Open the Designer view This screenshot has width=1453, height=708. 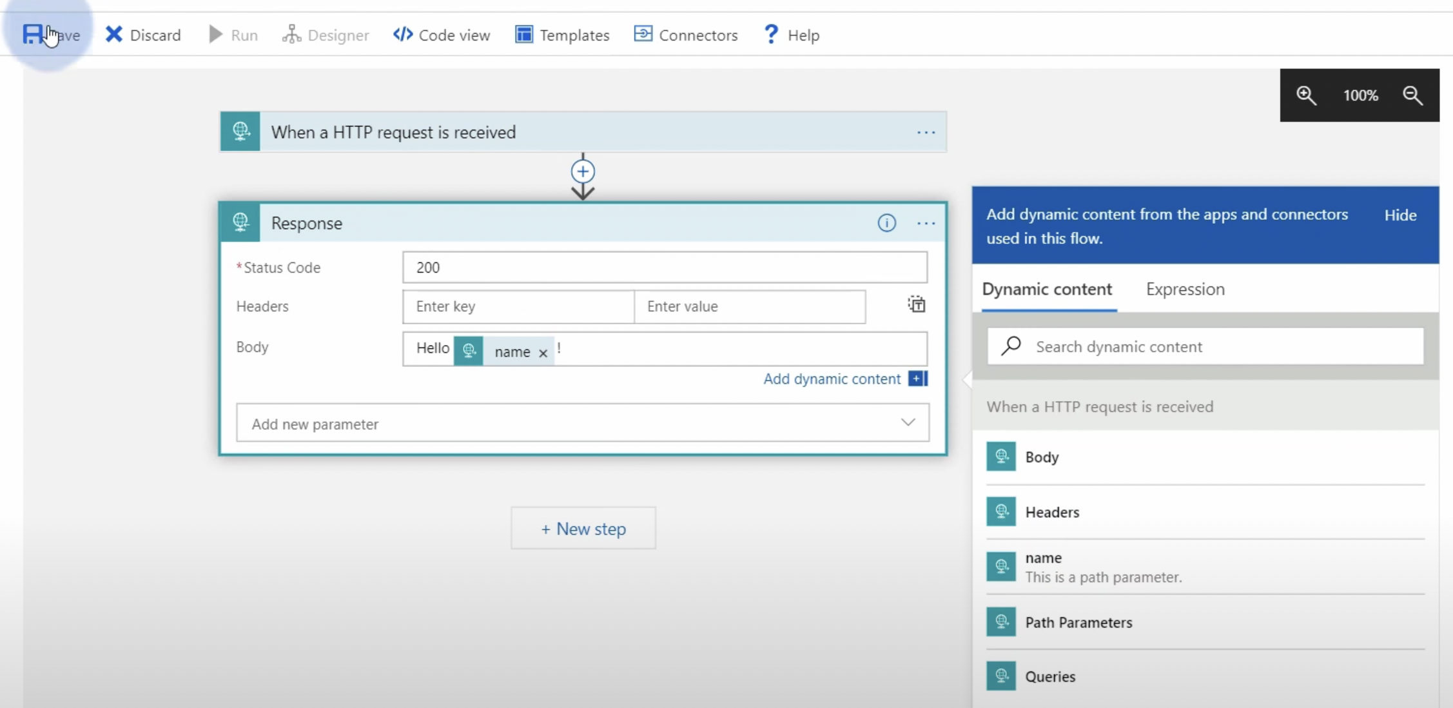pyautogui.click(x=326, y=34)
